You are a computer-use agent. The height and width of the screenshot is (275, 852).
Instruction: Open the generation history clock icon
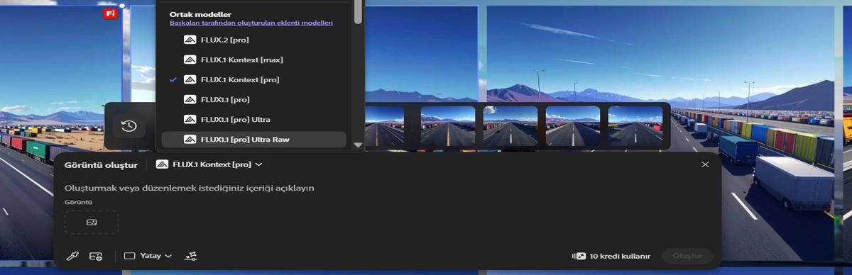pos(129,126)
